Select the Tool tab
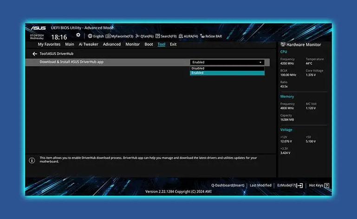Viewport: 357px width, 219px height. [162, 44]
